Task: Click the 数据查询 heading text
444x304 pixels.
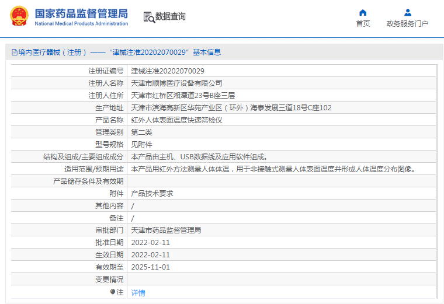Action: point(171,16)
